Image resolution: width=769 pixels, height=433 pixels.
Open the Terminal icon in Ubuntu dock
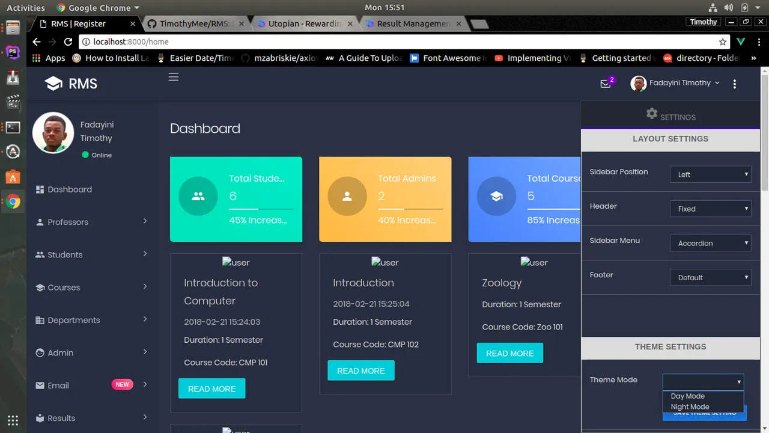pyautogui.click(x=13, y=127)
